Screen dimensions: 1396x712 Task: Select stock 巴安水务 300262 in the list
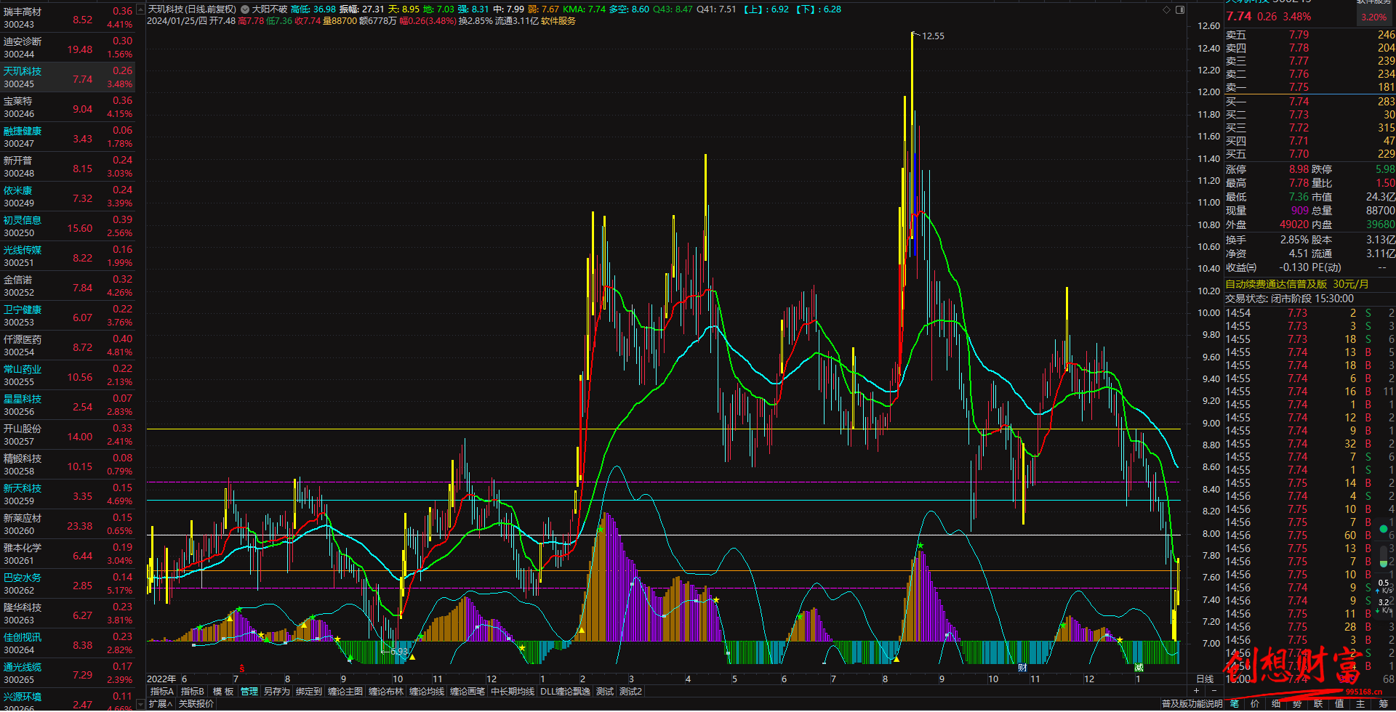point(68,584)
